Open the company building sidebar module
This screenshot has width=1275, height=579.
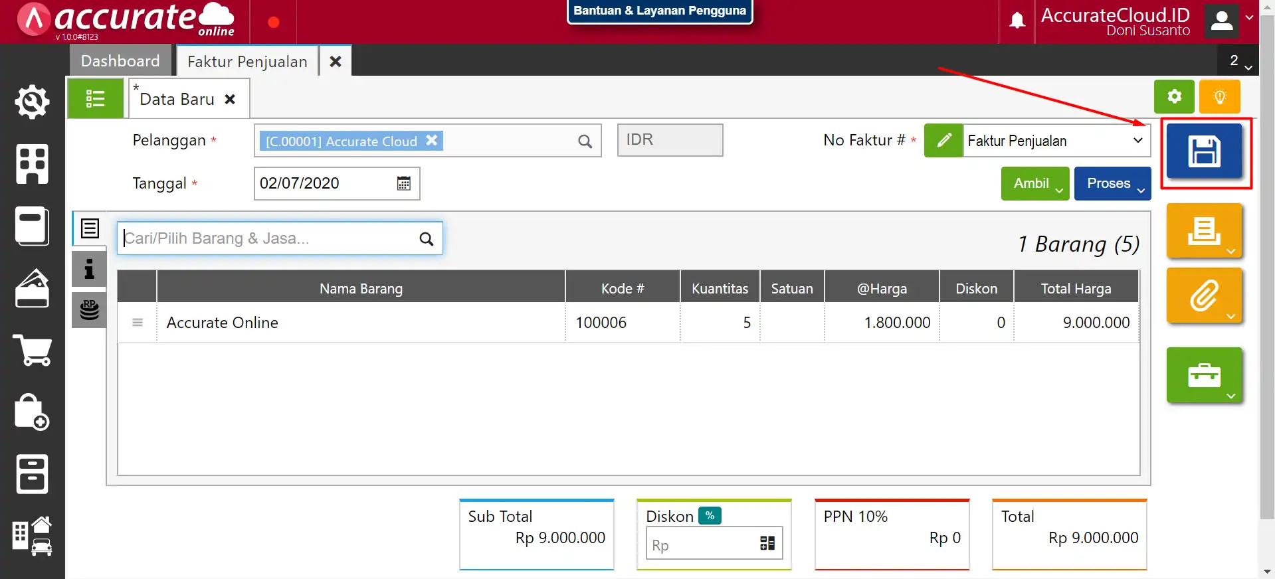coord(32,164)
